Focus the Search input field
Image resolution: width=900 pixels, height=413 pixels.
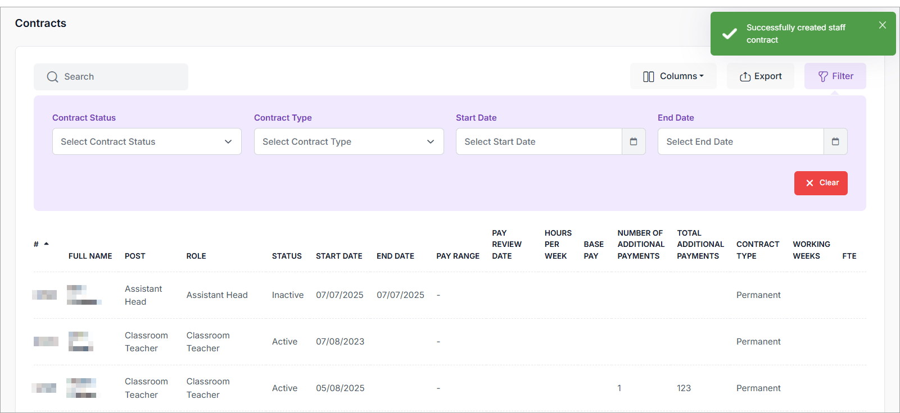[124, 77]
